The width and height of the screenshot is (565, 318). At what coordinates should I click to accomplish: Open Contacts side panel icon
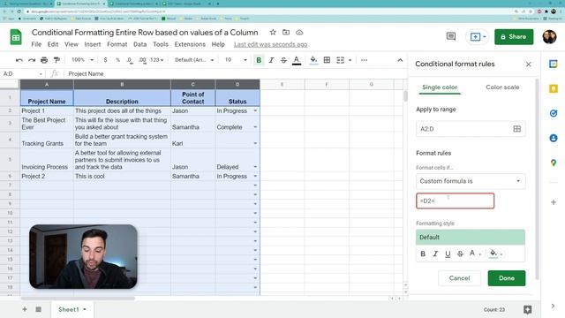tap(554, 138)
